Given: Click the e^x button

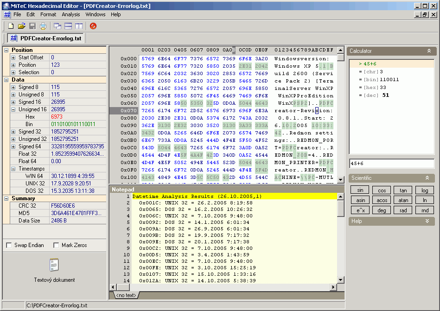Looking at the screenshot, I should tap(360, 210).
